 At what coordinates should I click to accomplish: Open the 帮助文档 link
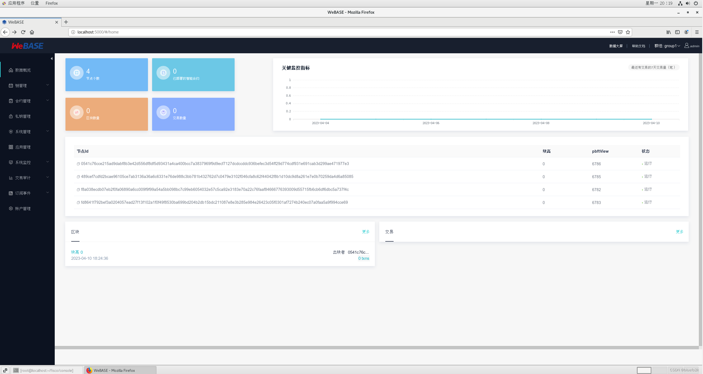[638, 46]
